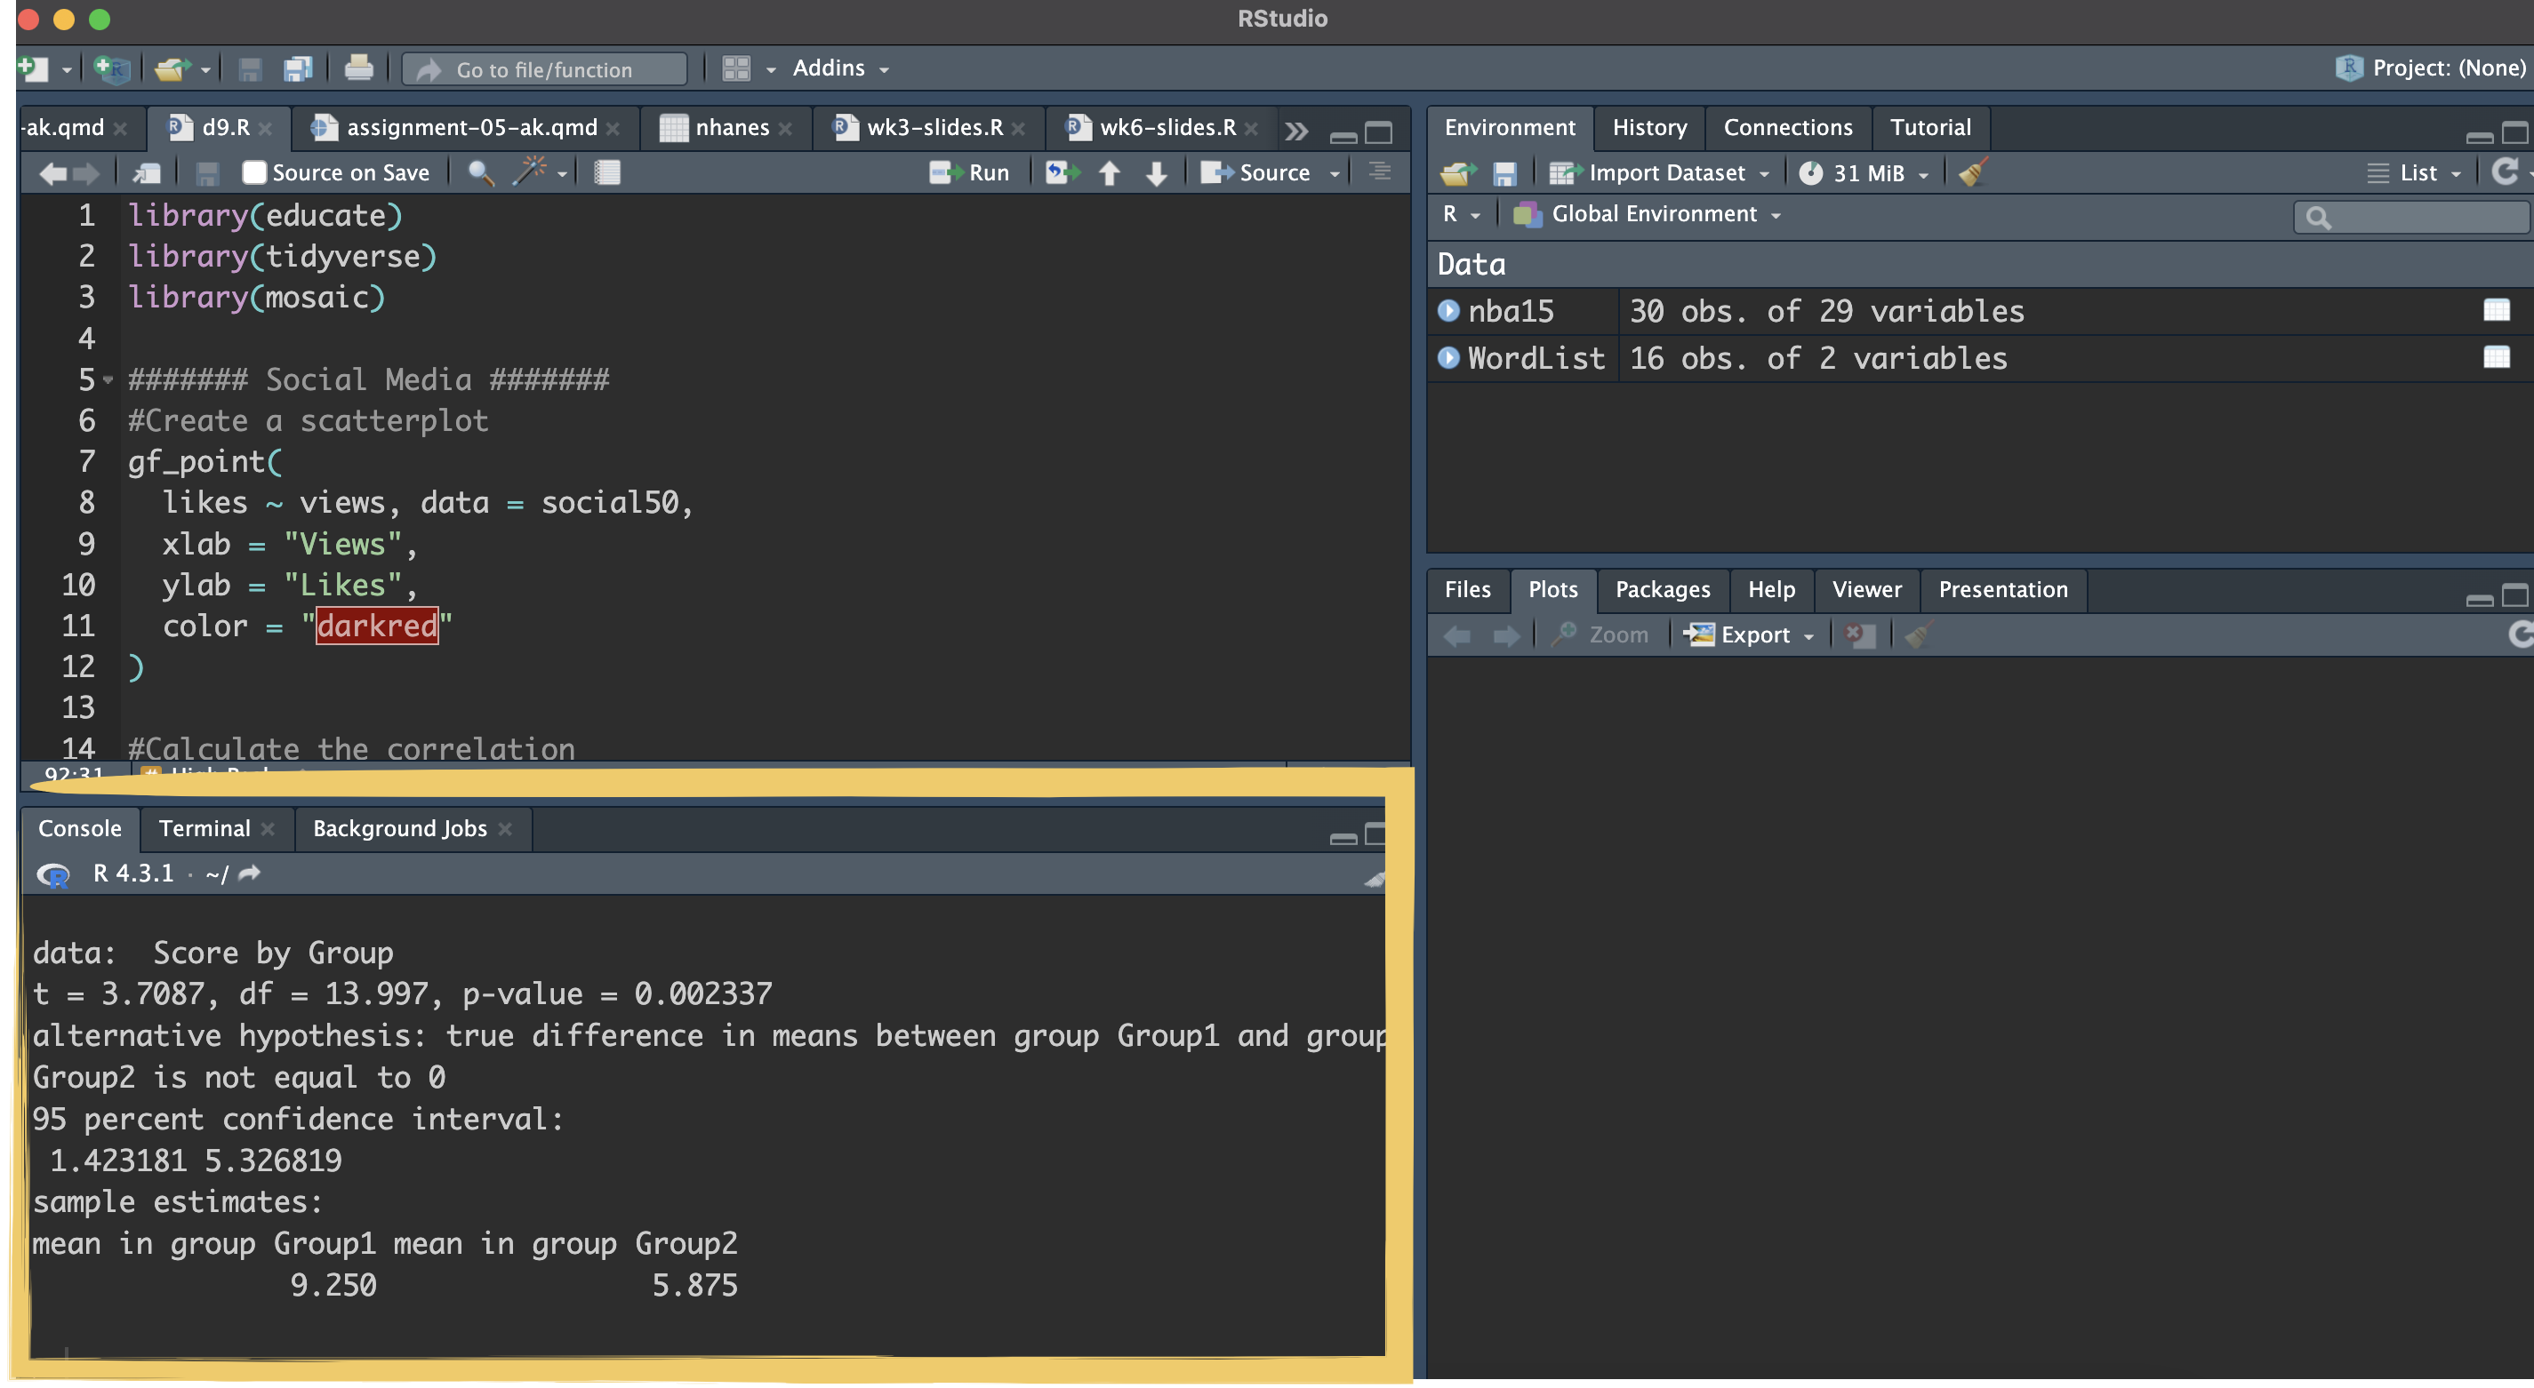Click the print current file icon
The height and width of the screenshot is (1388, 2534).
[359, 68]
